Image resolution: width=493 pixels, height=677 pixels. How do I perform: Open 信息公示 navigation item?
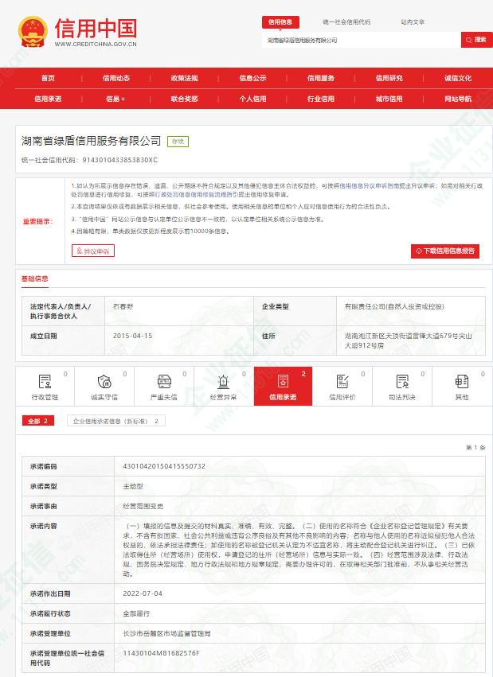252,78
